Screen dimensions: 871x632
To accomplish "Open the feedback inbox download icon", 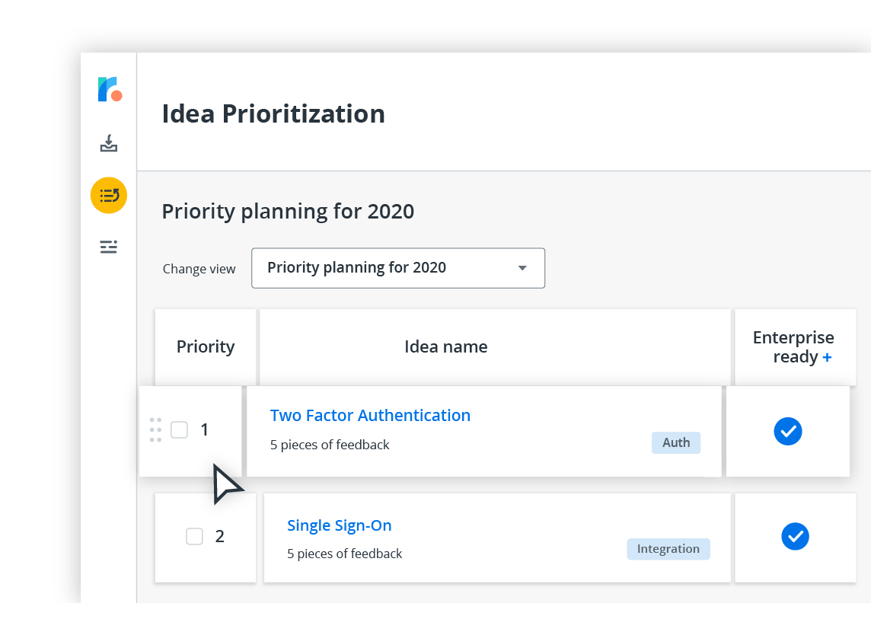I will 109,143.
